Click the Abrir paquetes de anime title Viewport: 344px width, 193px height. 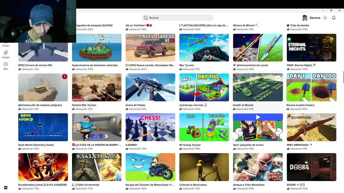pyautogui.click(x=248, y=145)
